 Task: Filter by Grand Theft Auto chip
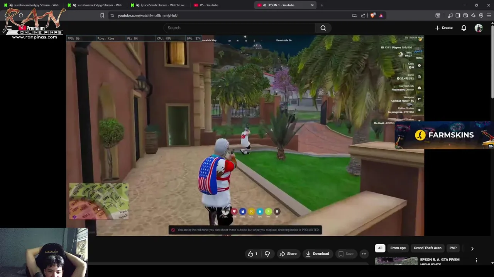click(427, 248)
